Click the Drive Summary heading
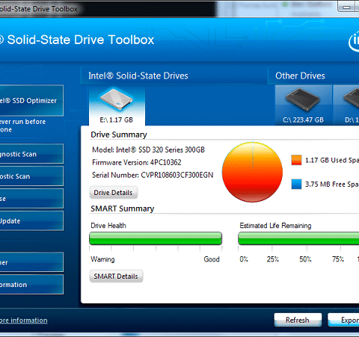The image size is (359, 337). 119,135
